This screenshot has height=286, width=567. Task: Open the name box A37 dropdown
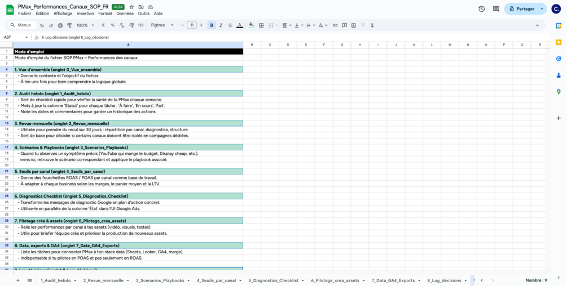(27, 38)
